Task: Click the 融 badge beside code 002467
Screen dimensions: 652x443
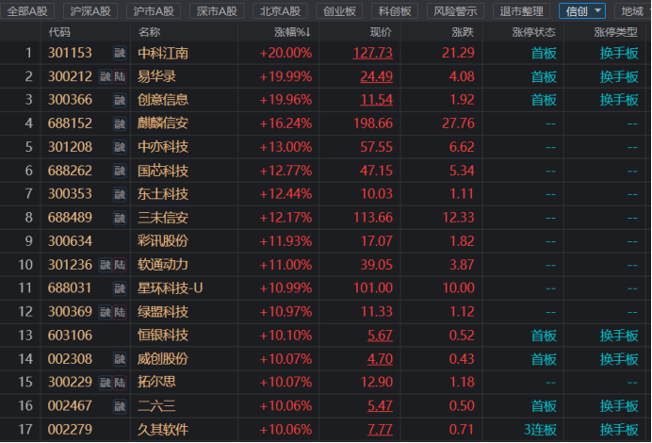Action: pos(120,406)
